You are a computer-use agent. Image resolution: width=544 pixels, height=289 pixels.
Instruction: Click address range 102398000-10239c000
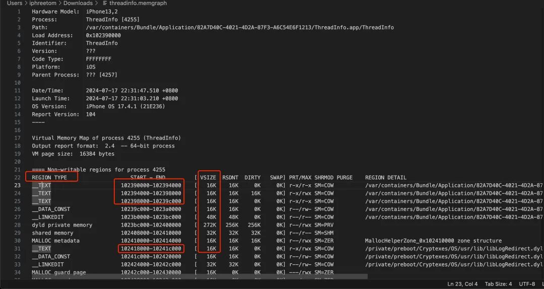coord(151,201)
